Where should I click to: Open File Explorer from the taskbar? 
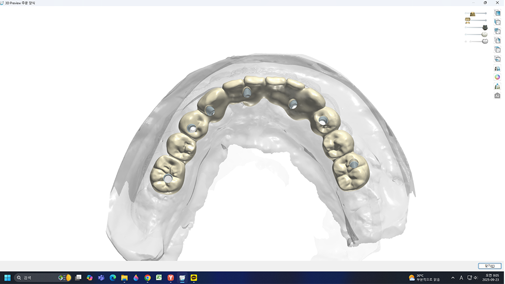tap(124, 278)
